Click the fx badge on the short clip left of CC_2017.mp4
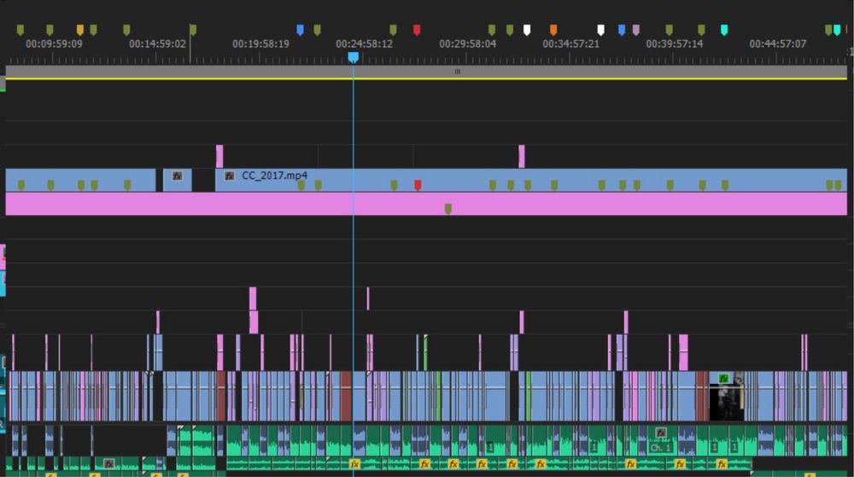The width and height of the screenshot is (854, 477). pyautogui.click(x=177, y=176)
